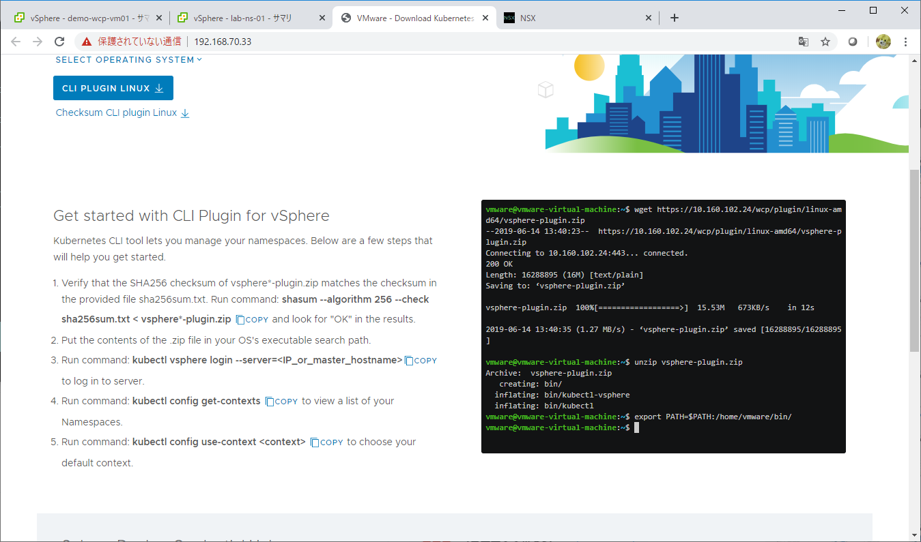Viewport: 921px width, 542px height.
Task: Click the scrollbar down arrow
Action: click(x=915, y=537)
